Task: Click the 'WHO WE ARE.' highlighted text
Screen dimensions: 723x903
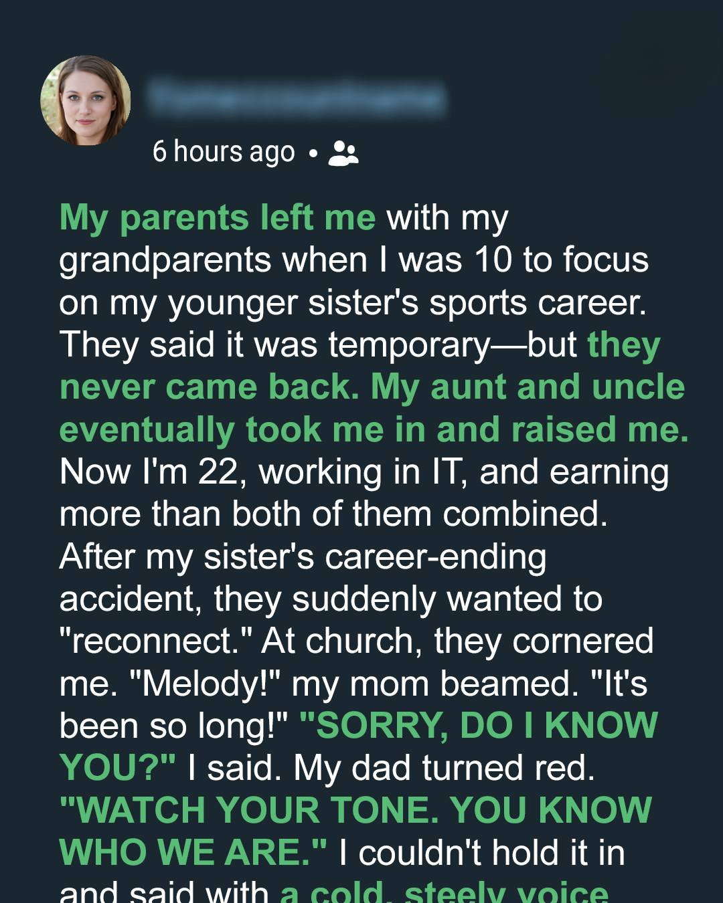Action: [x=194, y=853]
